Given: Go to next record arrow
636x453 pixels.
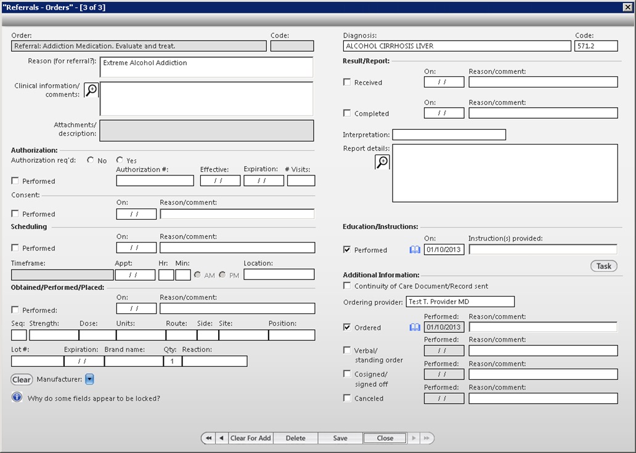Looking at the screenshot, I should 414,438.
